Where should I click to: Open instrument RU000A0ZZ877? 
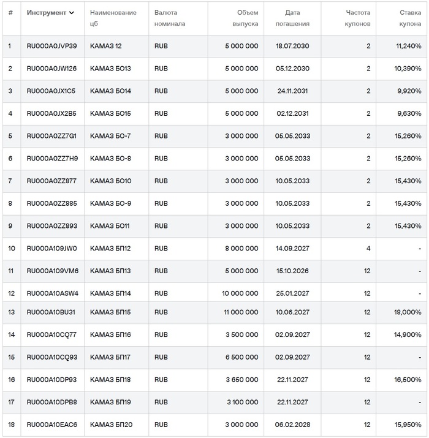click(x=51, y=181)
